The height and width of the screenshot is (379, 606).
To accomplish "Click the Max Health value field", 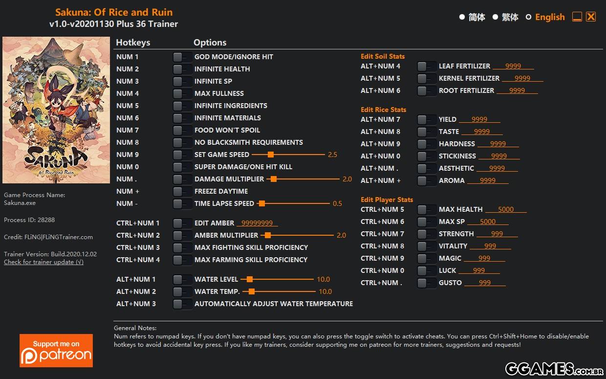I will (506, 210).
